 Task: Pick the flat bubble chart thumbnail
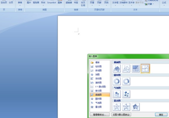coord(117,94)
